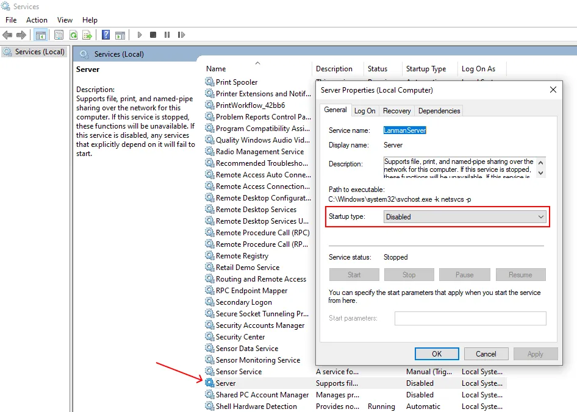Click the Stop service button
The image size is (577, 412).
pyautogui.click(x=409, y=275)
